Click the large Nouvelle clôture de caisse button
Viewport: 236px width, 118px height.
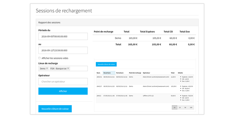pyautogui.click(x=55, y=109)
